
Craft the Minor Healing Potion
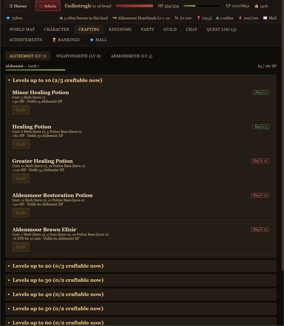[21, 110]
